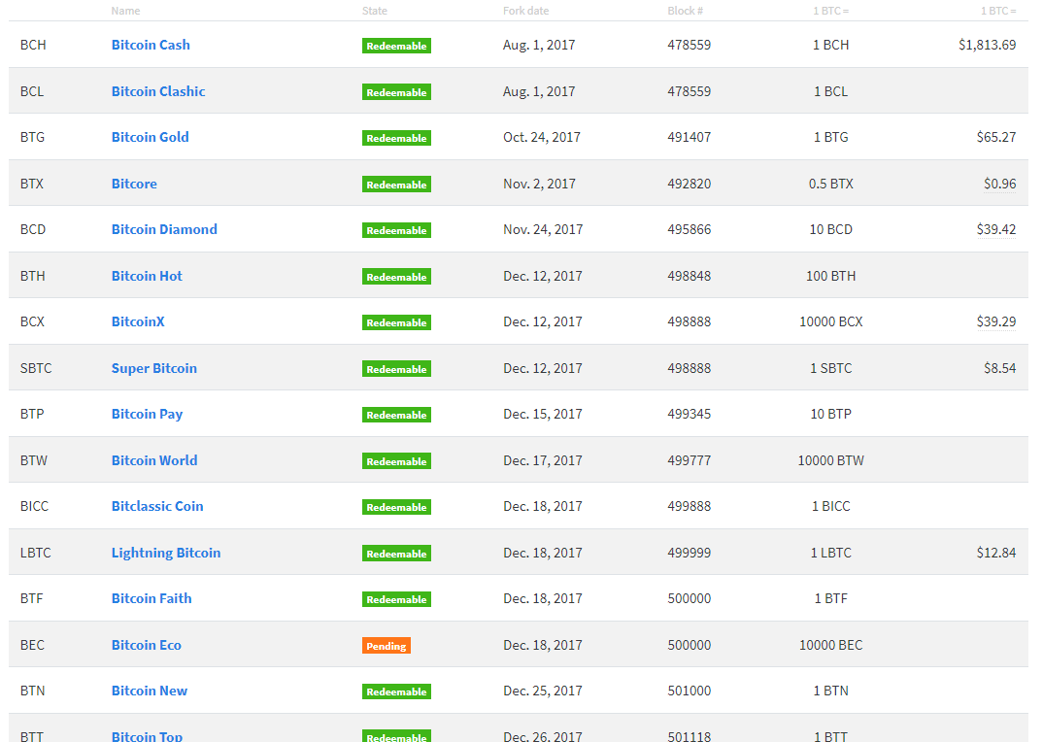Screen dimensions: 1043x742
Task: Click block number 491407
Action: (x=690, y=137)
